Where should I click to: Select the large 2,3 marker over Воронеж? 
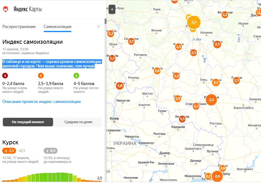click(x=211, y=100)
